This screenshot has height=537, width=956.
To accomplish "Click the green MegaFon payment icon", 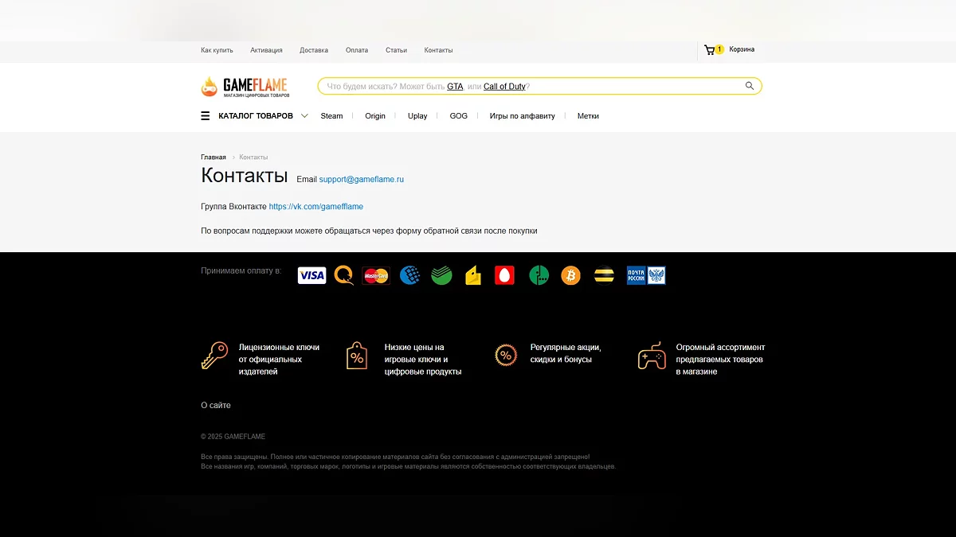I will click(x=539, y=275).
